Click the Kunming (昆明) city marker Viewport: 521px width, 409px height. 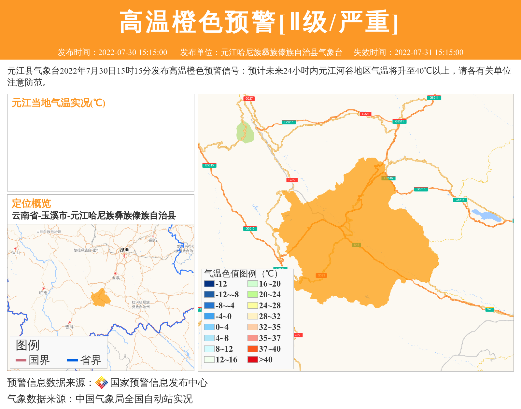pos(124,256)
